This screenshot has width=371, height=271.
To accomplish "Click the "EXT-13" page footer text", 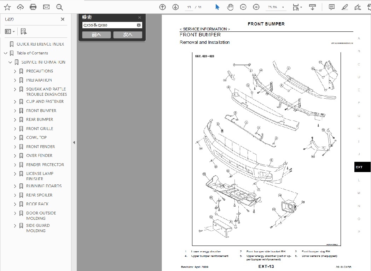I will [266, 266].
